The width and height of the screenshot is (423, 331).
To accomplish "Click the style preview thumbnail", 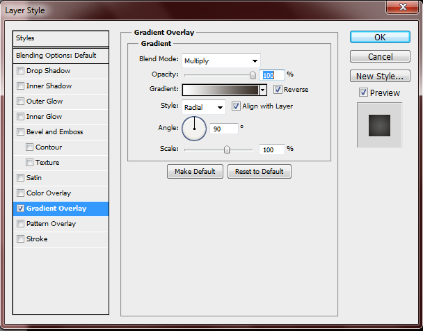I will pyautogui.click(x=379, y=125).
